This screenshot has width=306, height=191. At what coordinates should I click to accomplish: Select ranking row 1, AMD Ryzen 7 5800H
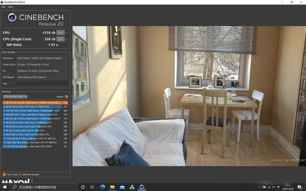point(35,103)
